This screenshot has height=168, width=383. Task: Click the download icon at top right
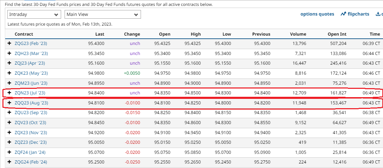coord(378,14)
